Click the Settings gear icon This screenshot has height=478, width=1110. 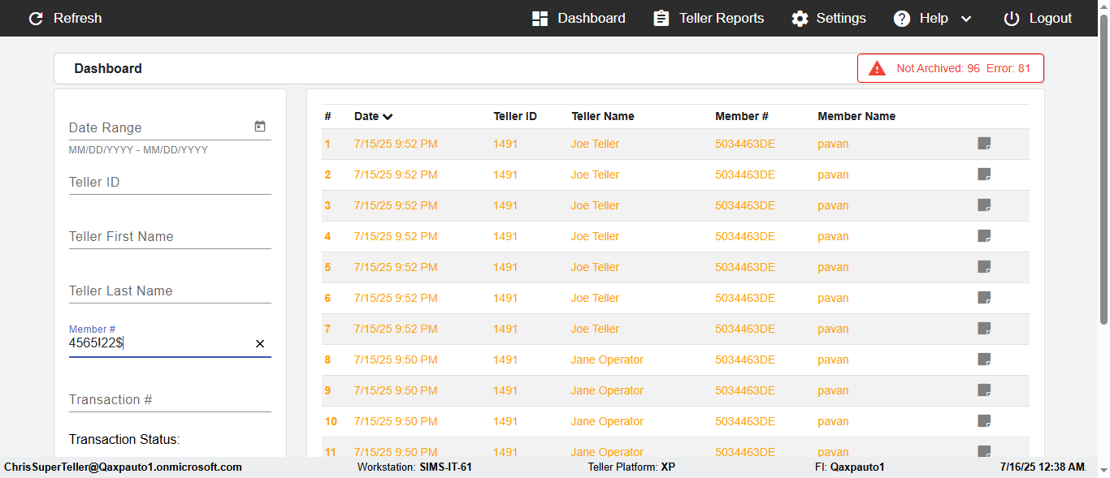800,18
